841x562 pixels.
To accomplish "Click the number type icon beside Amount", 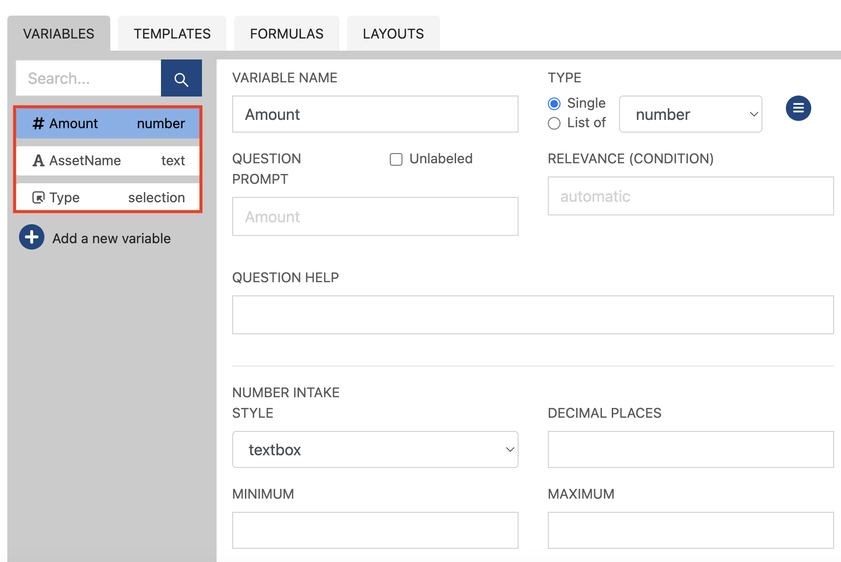I will pyautogui.click(x=39, y=123).
